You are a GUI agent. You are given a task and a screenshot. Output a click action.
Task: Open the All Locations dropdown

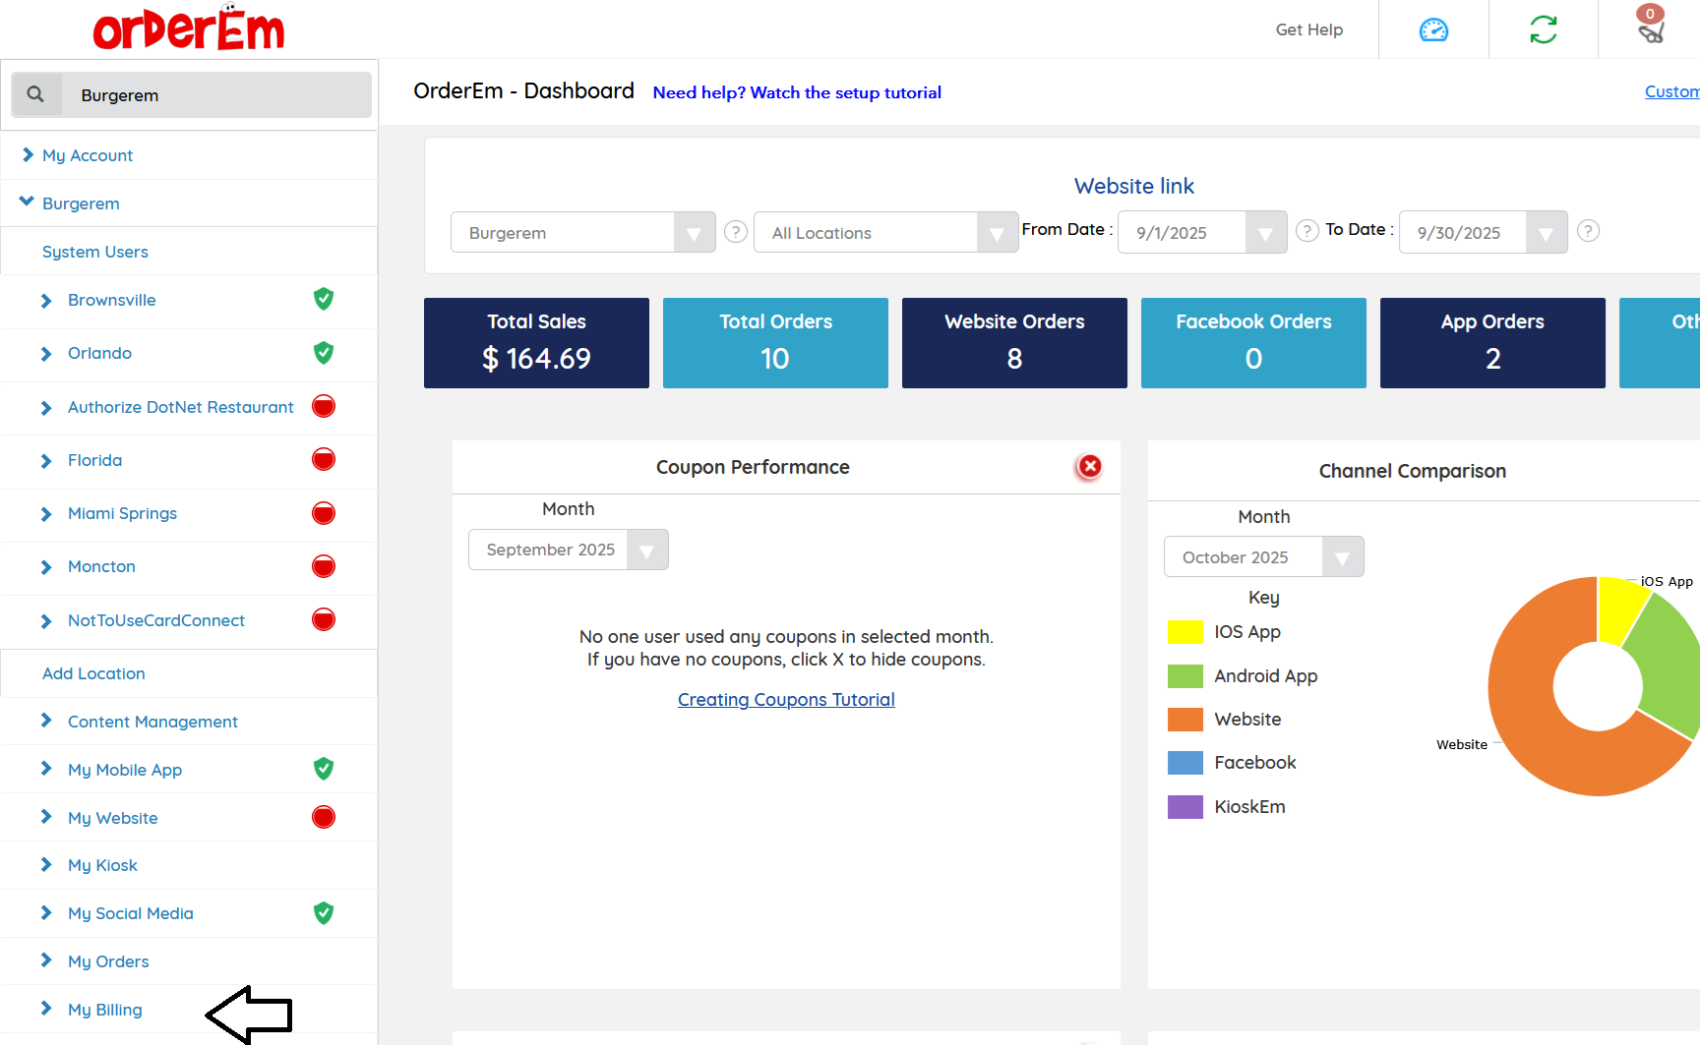coord(885,233)
